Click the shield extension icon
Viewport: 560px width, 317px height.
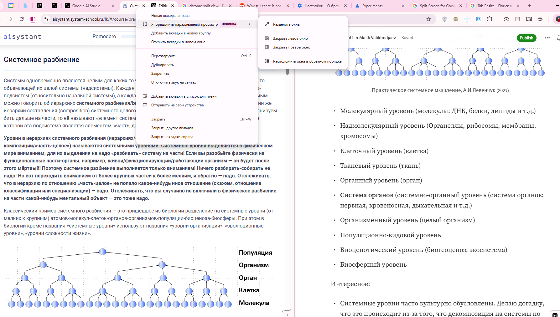[444, 19]
